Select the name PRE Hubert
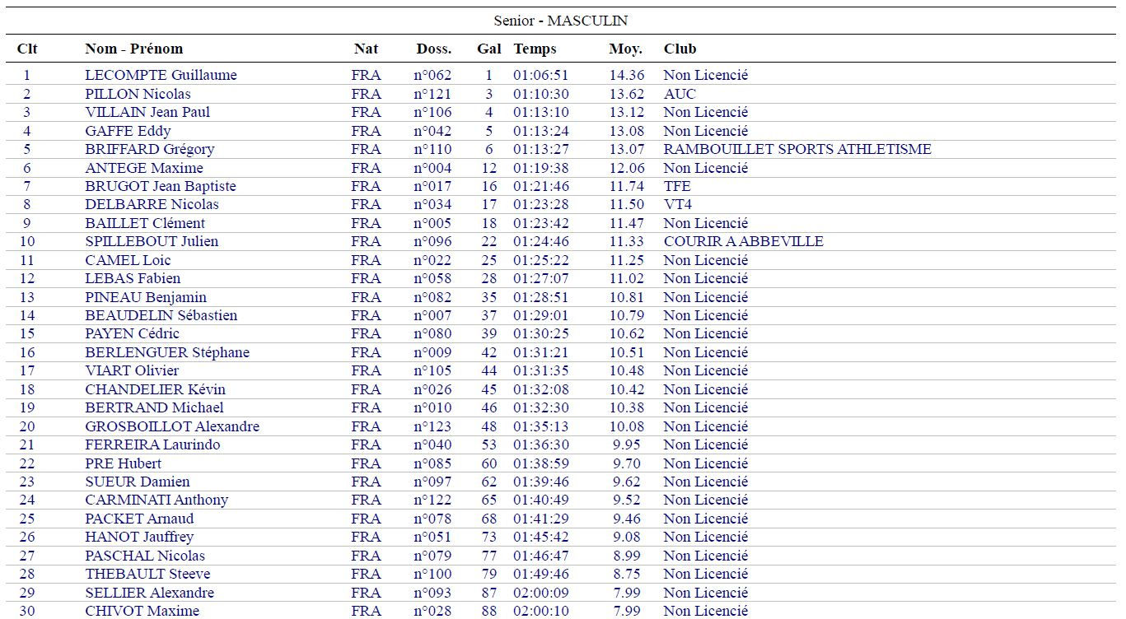The image size is (1126, 619). 123,463
